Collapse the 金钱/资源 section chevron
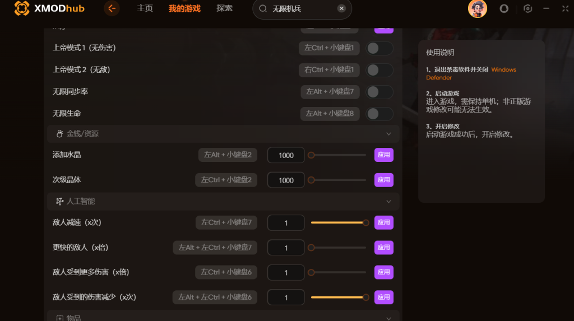This screenshot has width=574, height=321. coord(388,134)
